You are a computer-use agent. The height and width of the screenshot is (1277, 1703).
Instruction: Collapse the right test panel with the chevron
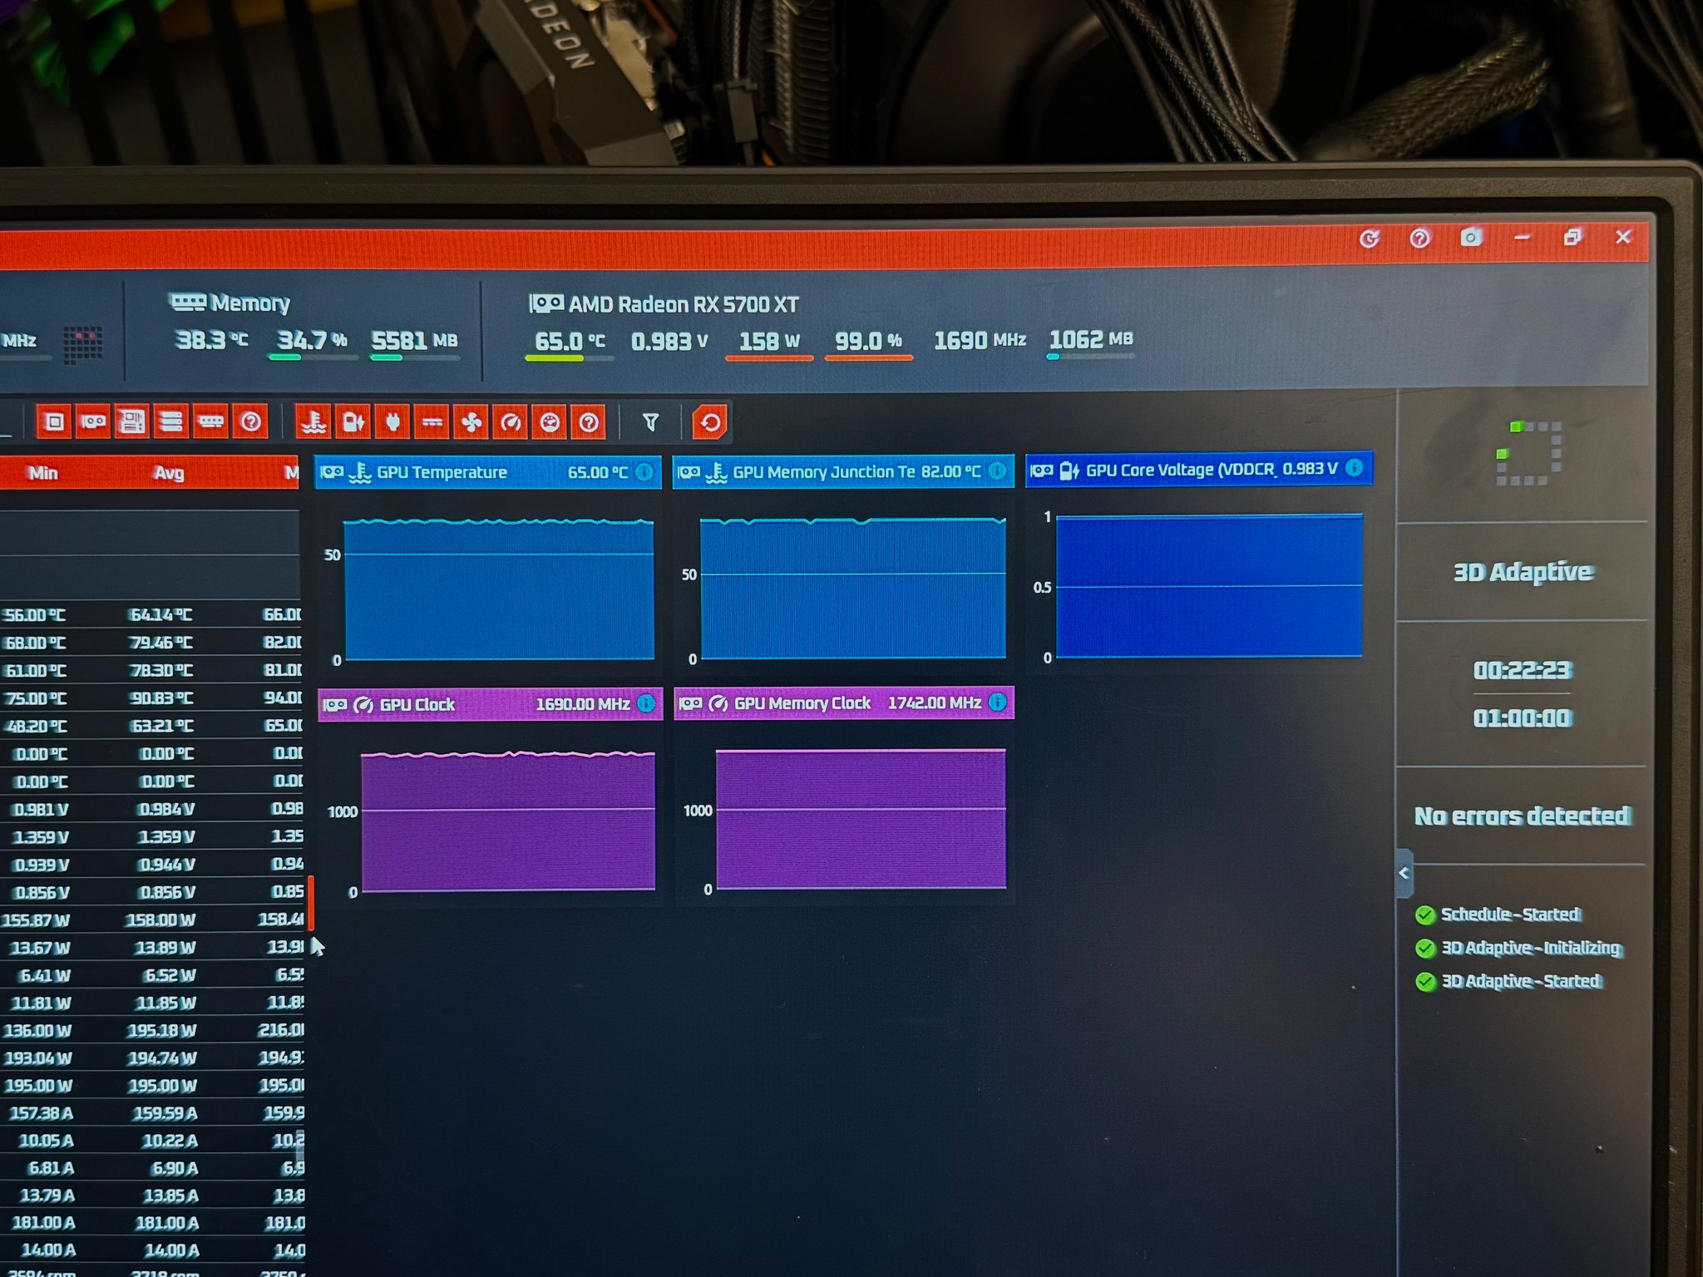(x=1404, y=873)
